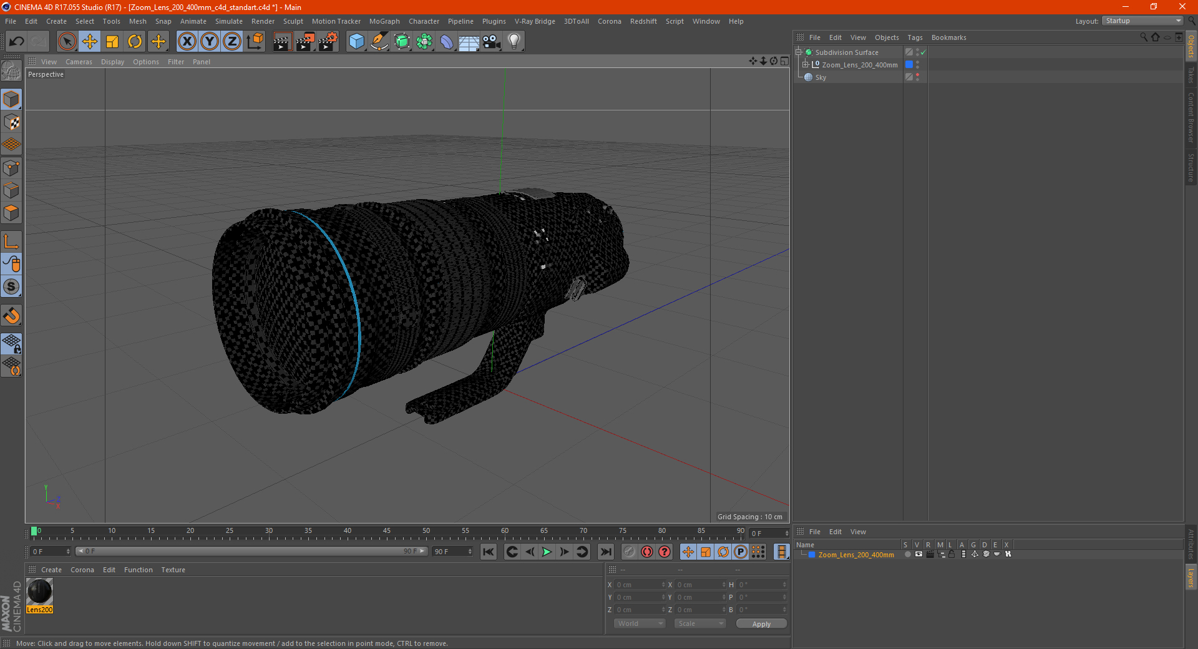Open Material Manager Create menu
Viewport: 1198px width, 649px height.
pos(51,570)
